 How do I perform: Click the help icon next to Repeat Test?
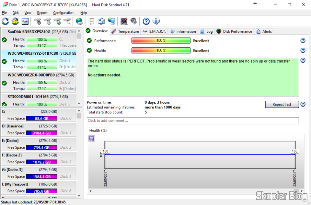303,104
